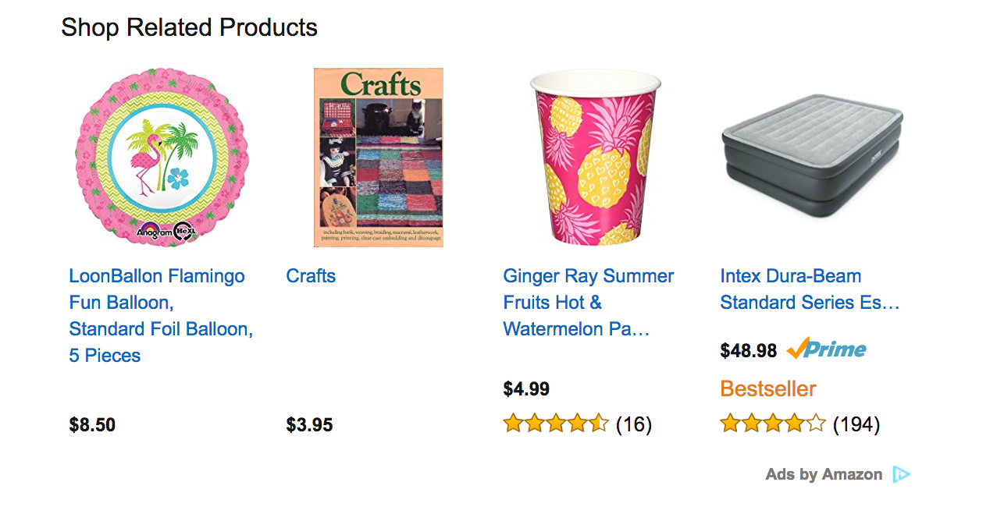Click the $3.95 Crafts price
This screenshot has height=507, width=1004.
[x=309, y=425]
